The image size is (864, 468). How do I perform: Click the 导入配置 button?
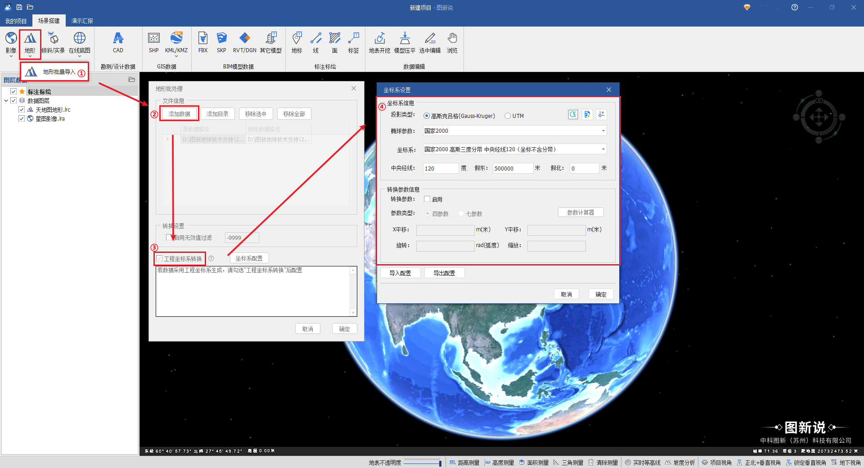pos(400,273)
